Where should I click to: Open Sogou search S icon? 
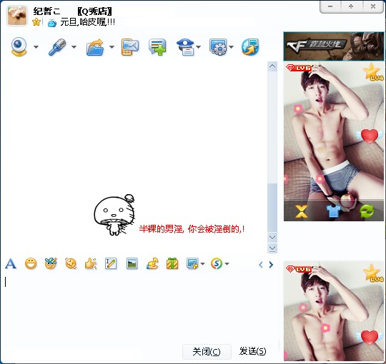click(217, 264)
